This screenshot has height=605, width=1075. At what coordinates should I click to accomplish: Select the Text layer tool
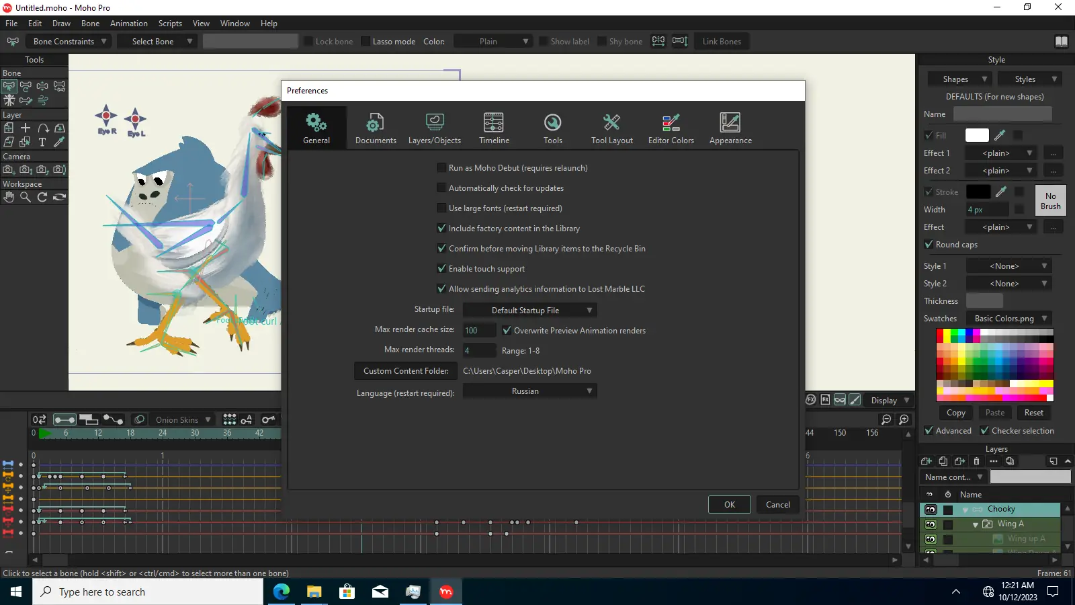[x=42, y=142]
